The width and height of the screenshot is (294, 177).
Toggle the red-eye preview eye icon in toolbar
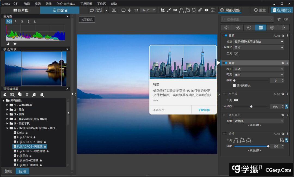(207, 10)
